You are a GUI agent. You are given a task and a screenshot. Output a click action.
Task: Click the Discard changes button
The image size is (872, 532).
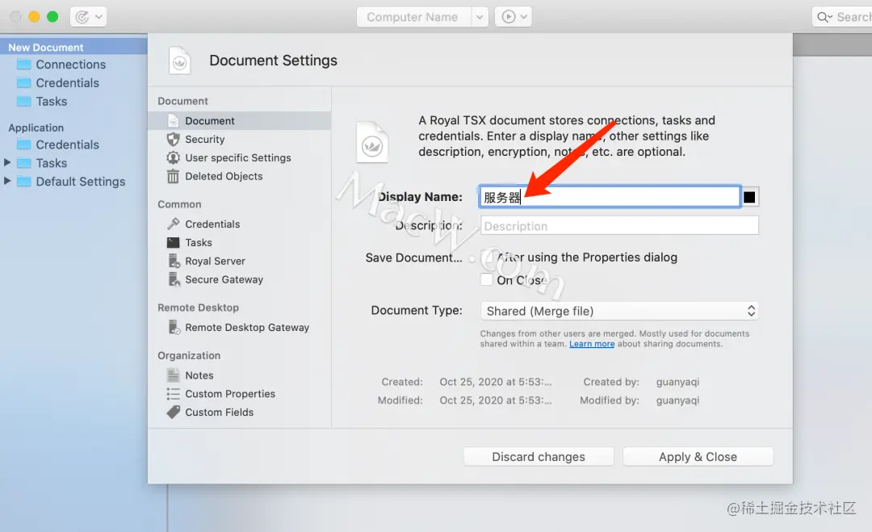[539, 457]
